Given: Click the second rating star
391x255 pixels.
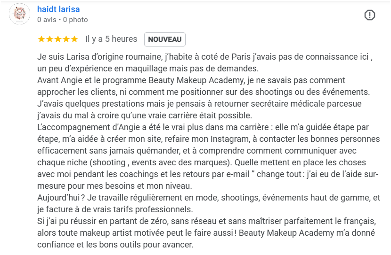Looking at the screenshot, I should (x=49, y=39).
